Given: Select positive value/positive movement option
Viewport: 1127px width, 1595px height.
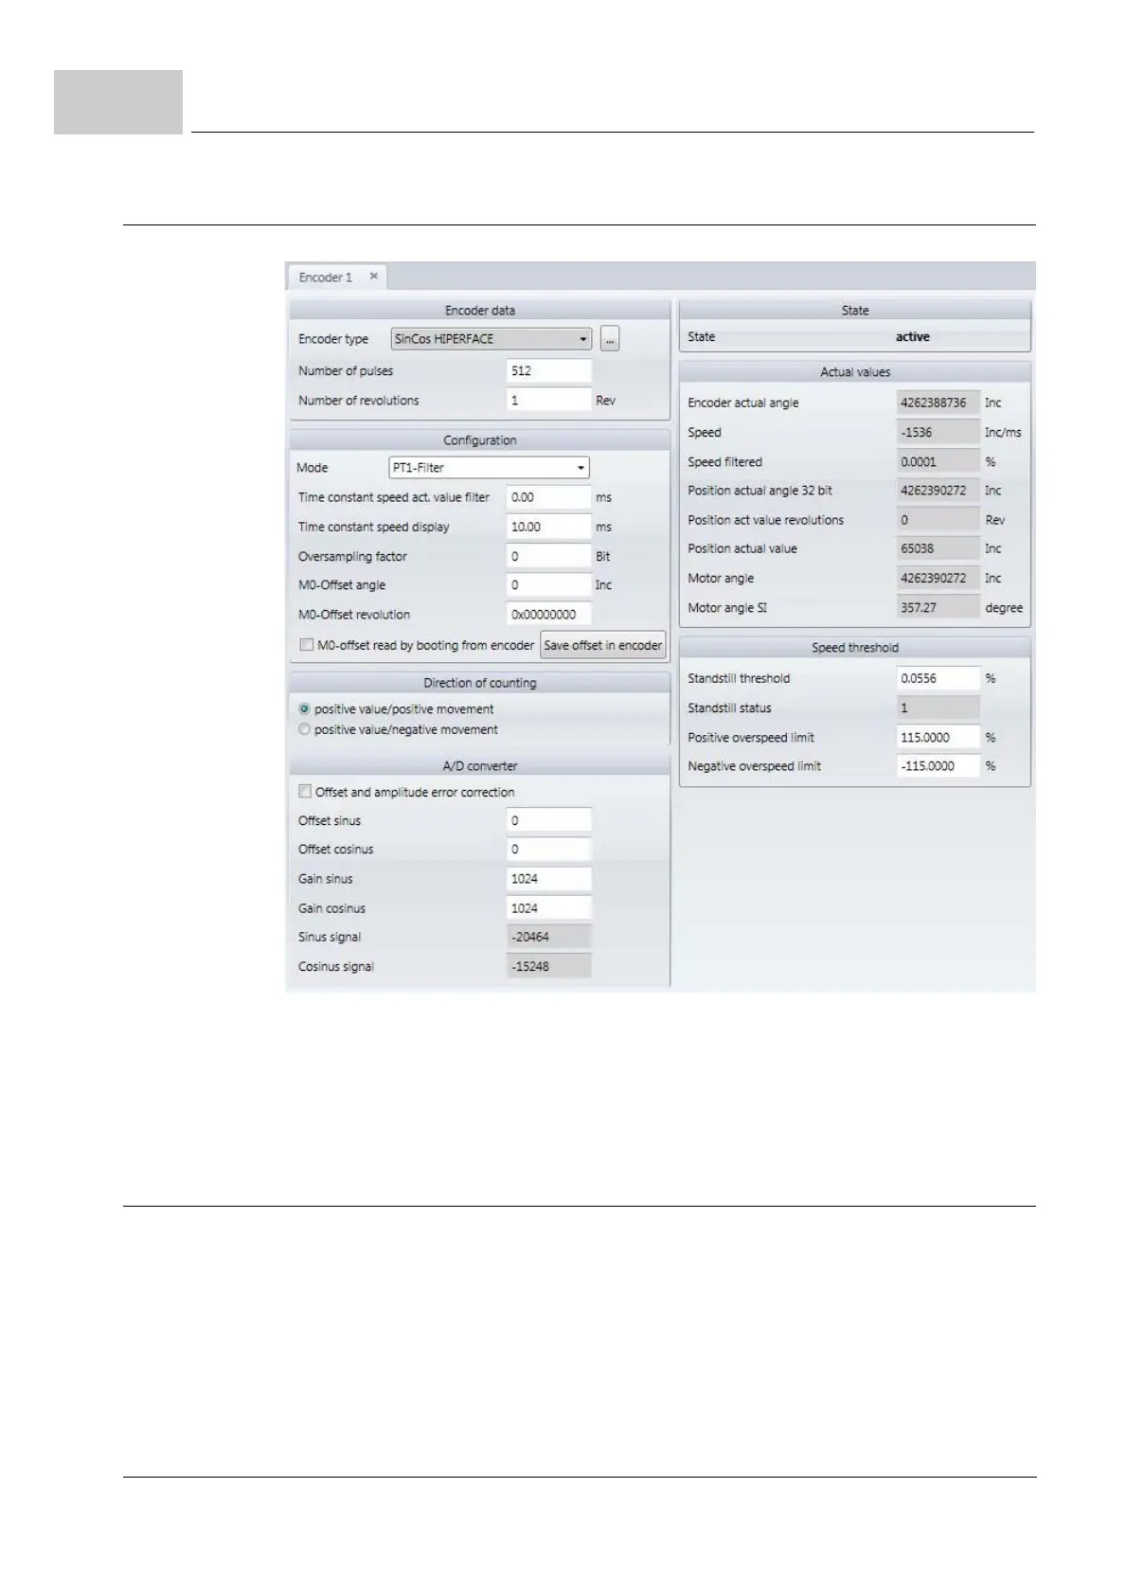Looking at the screenshot, I should tap(304, 708).
